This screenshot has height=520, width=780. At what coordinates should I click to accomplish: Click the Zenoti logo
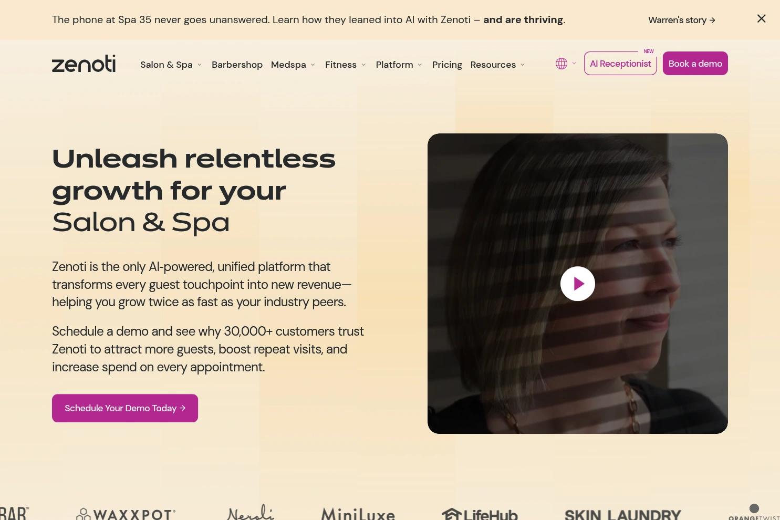pos(84,64)
